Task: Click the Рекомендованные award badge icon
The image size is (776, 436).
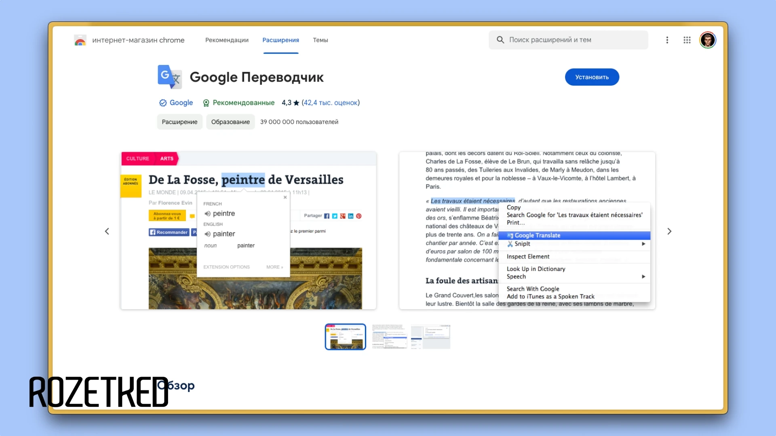Action: coord(206,103)
